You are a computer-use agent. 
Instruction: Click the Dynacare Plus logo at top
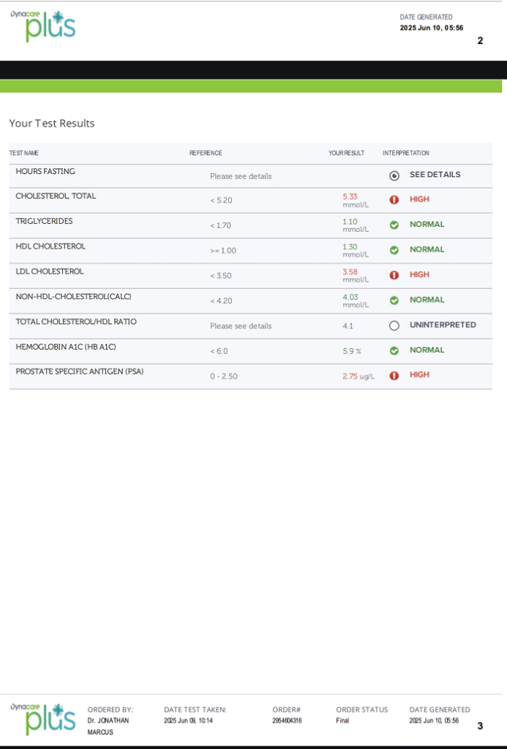[43, 26]
